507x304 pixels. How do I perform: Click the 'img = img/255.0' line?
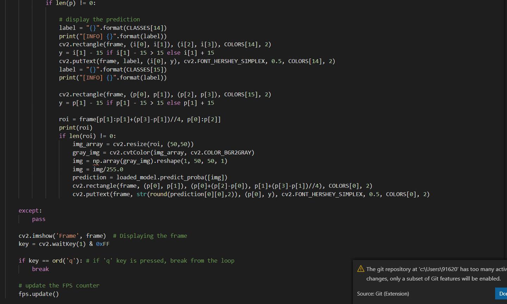click(98, 169)
